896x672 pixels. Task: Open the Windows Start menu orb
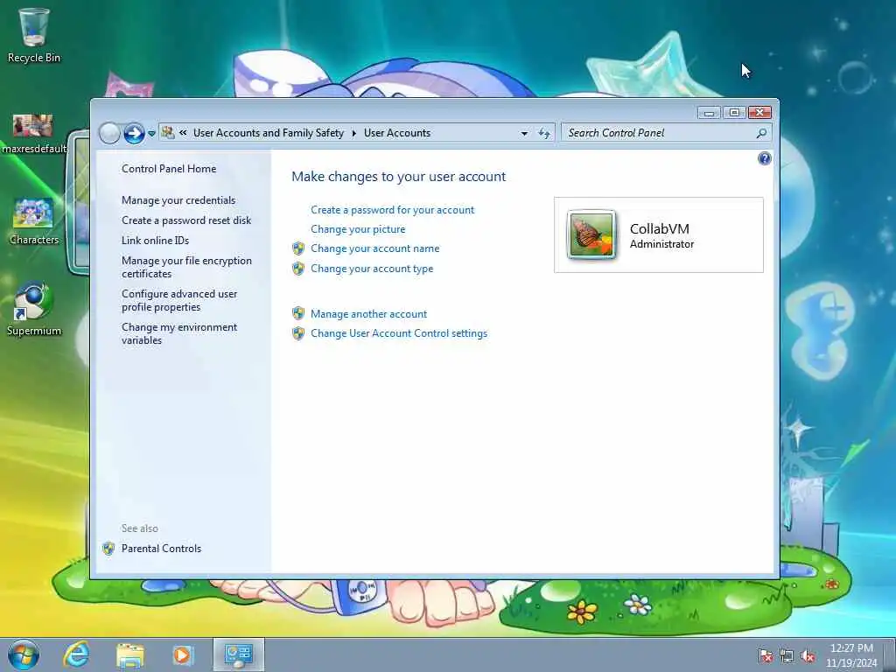point(24,654)
